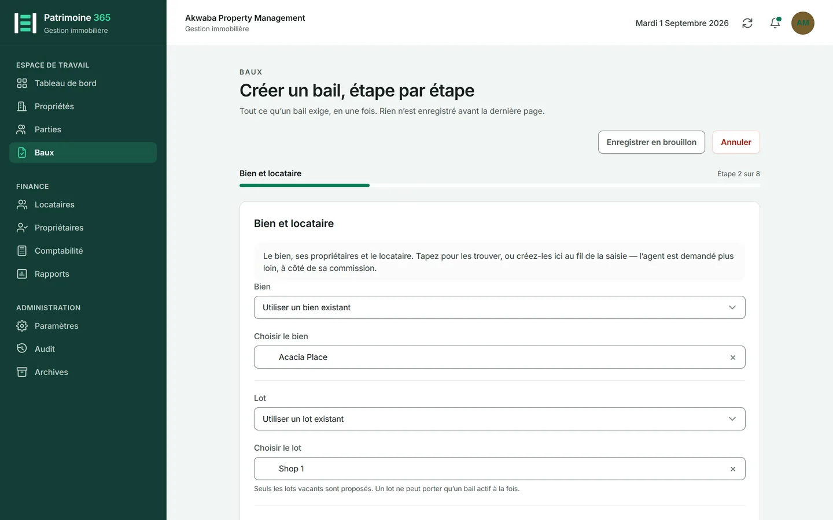
Task: Go to Tableau de bord
Action: [83, 83]
